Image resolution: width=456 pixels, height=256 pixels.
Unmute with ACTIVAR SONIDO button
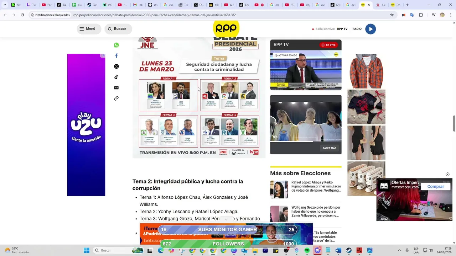(286, 55)
